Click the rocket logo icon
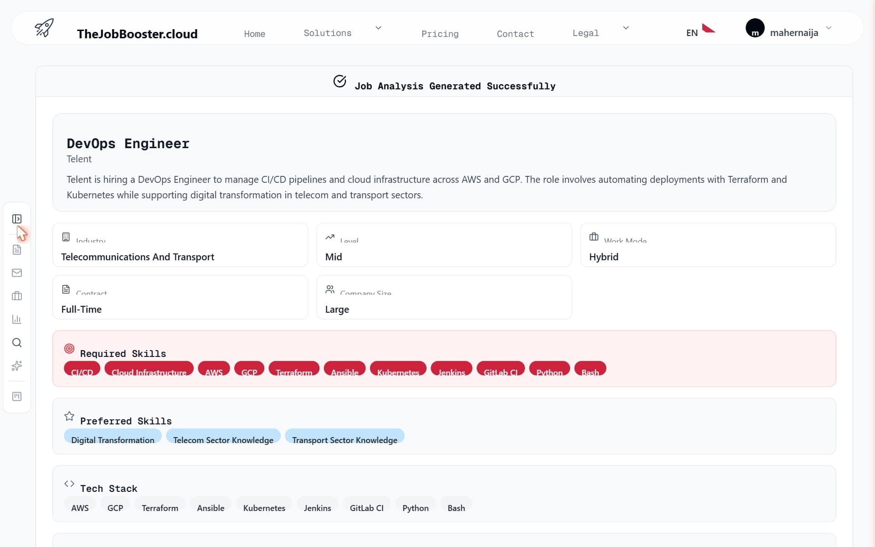The image size is (875, 547). [x=44, y=28]
